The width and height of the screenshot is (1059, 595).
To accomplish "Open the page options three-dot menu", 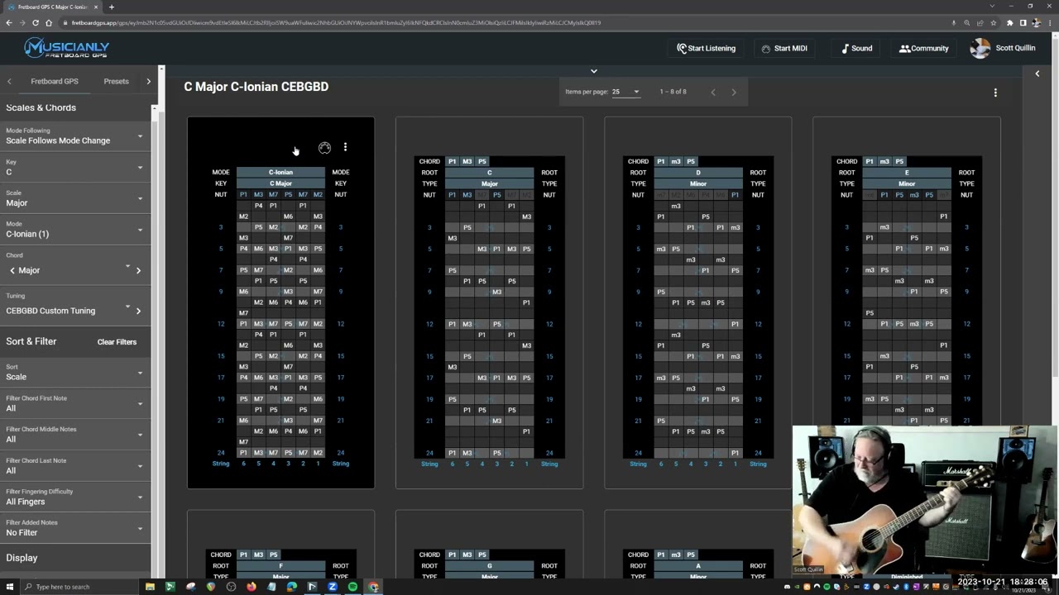I will click(995, 93).
